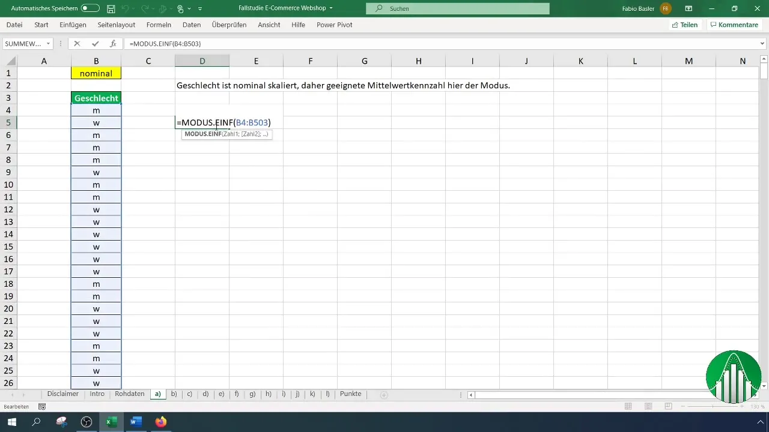
Task: Open the Rohdaten sheet tab
Action: (130, 394)
